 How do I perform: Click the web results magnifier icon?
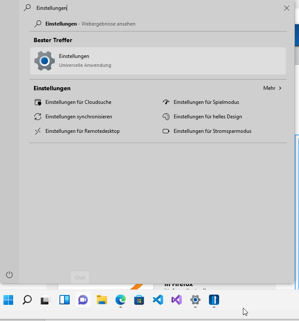pyautogui.click(x=38, y=24)
